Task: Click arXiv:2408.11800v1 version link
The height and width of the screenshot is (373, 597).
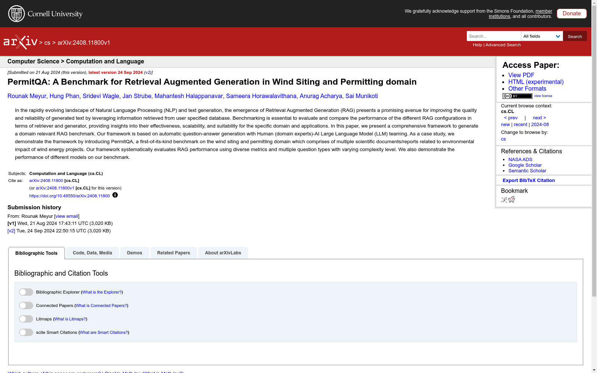Action: point(55,188)
